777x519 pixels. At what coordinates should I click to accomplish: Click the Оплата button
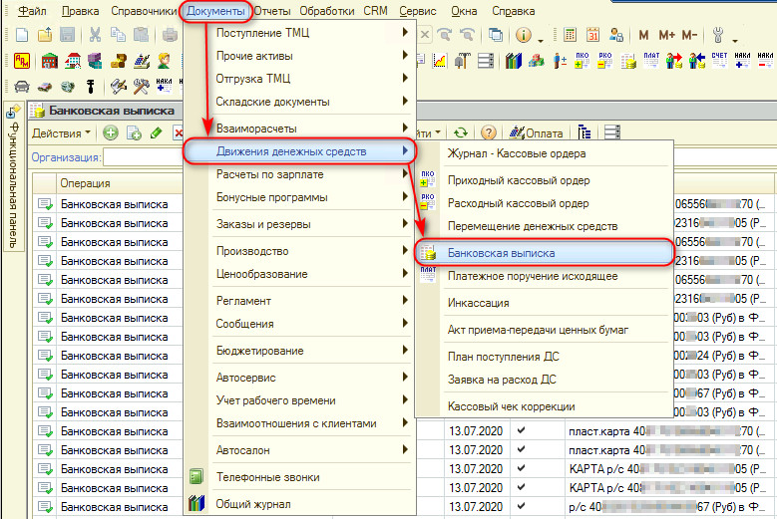537,133
